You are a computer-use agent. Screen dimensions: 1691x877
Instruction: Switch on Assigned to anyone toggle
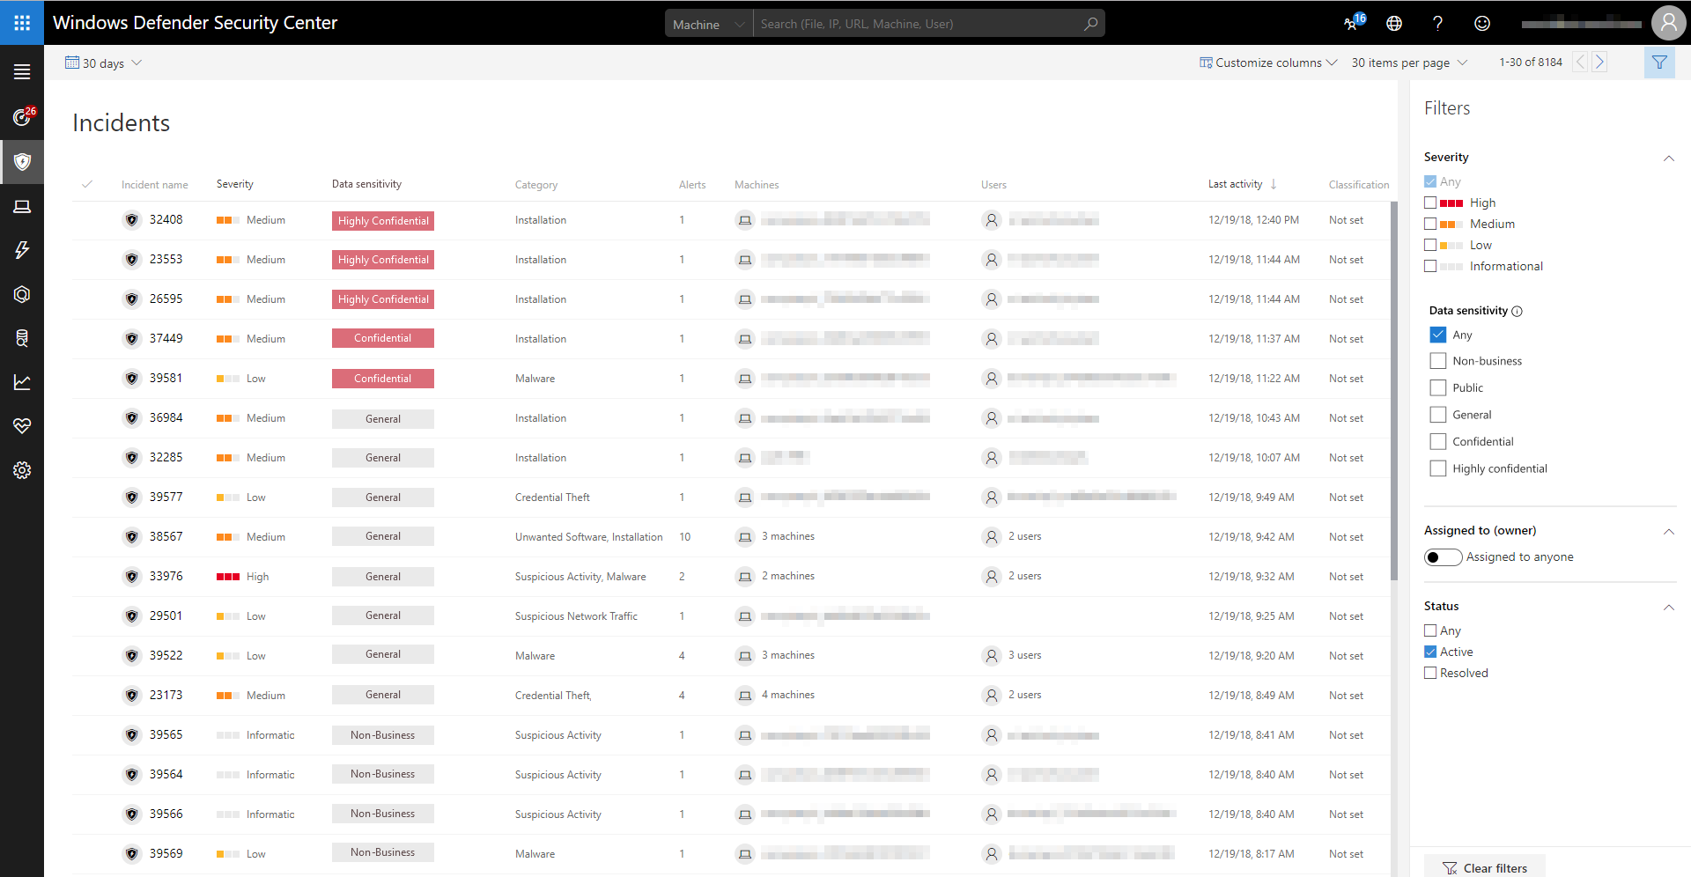tap(1443, 556)
